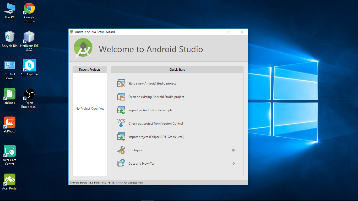Open the Recycle Bin desktop icon

coord(10,39)
